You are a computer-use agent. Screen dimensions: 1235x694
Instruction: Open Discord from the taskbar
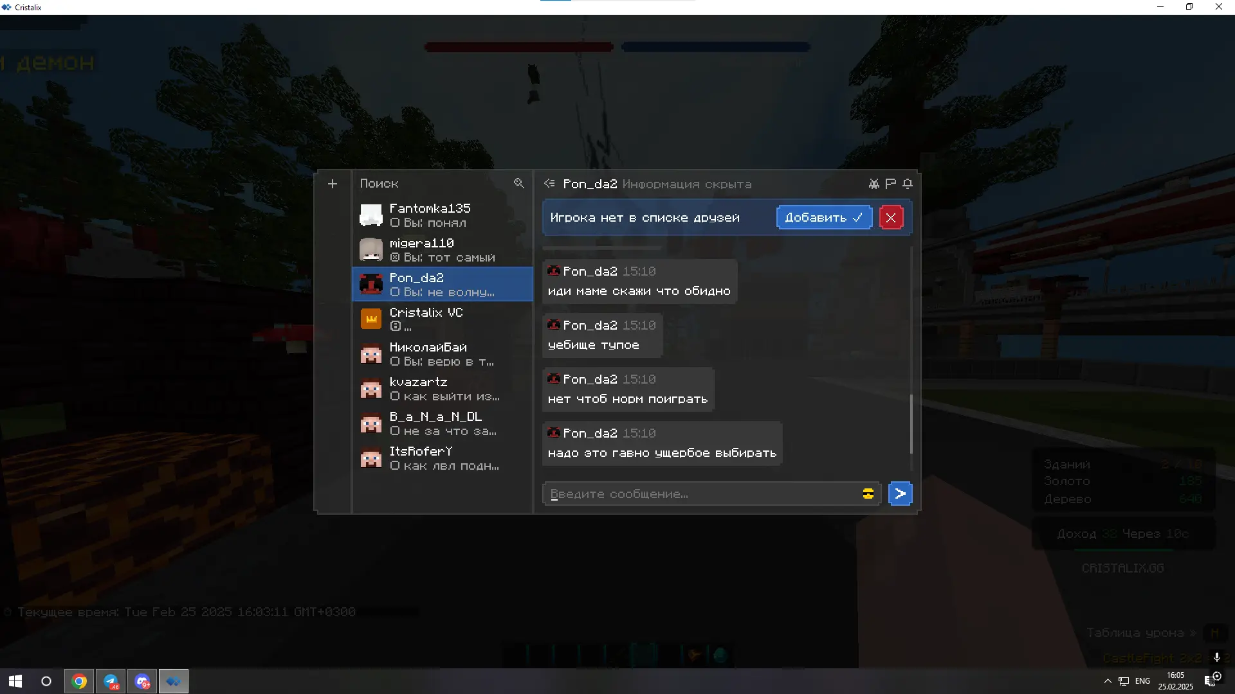pyautogui.click(x=142, y=681)
